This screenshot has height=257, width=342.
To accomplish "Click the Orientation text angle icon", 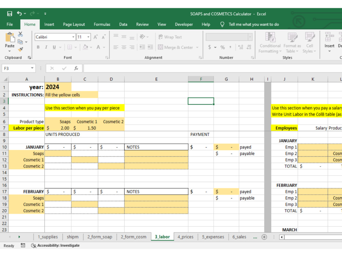I will [x=142, y=37].
